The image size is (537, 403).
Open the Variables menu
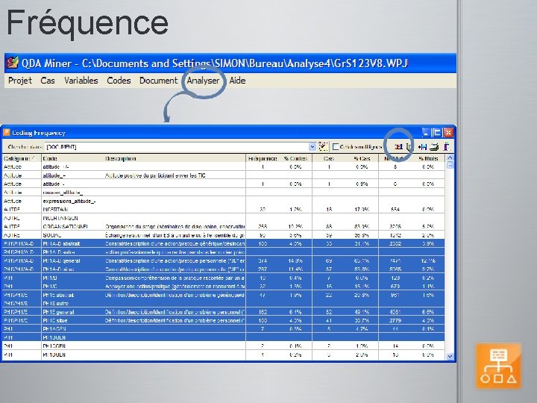(x=81, y=81)
